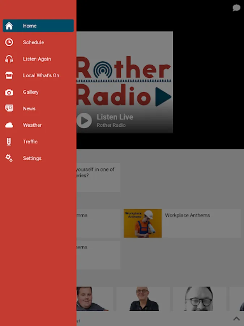This screenshot has width=244, height=326.
Task: Click the Home house icon
Action: pos(9,26)
